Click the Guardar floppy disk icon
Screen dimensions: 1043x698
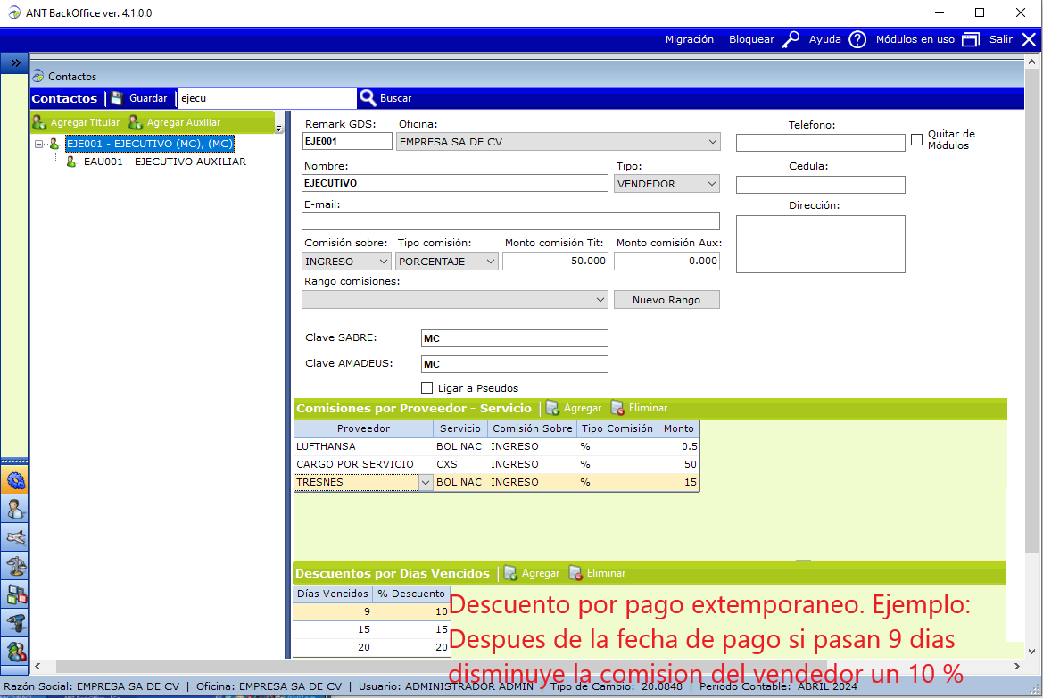coord(117,98)
